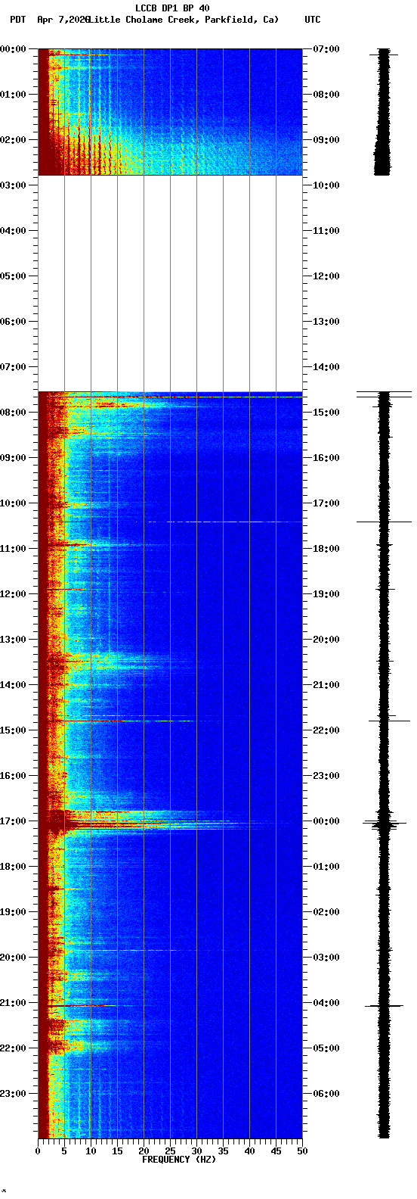417x1199 pixels.
Task: Click the UTC time label '14:00'
Action: click(326, 366)
